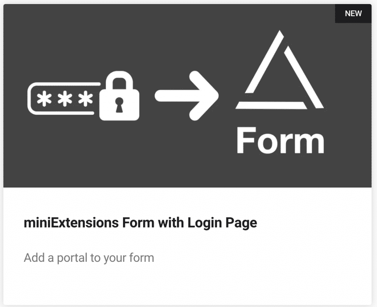Click the NEW badge on the card
The height and width of the screenshot is (307, 377).
pos(353,14)
